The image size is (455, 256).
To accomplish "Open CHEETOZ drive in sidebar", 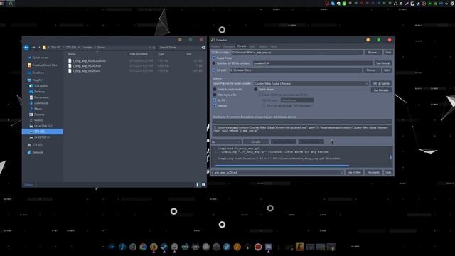I will [40, 137].
